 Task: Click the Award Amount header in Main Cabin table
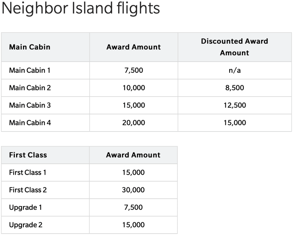click(x=134, y=47)
